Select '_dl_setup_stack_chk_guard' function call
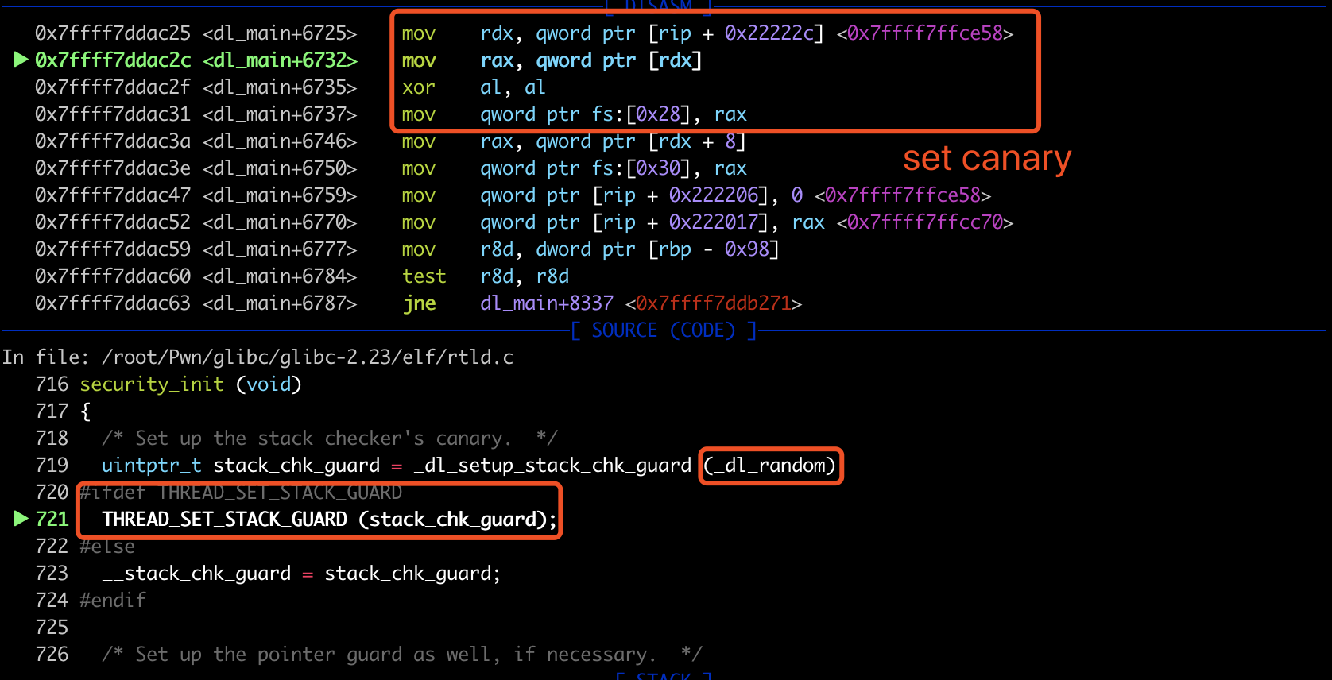 coord(552,466)
